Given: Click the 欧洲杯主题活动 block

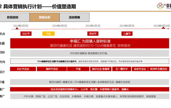Looking at the screenshot, I should (x=159, y=69).
